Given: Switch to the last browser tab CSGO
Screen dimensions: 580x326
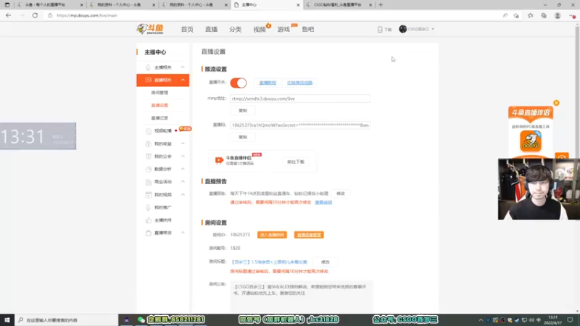Looking at the screenshot, I should [339, 5].
